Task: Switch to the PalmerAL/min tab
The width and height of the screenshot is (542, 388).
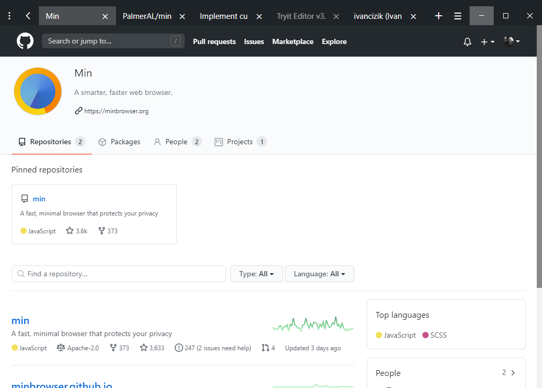Action: 147,16
